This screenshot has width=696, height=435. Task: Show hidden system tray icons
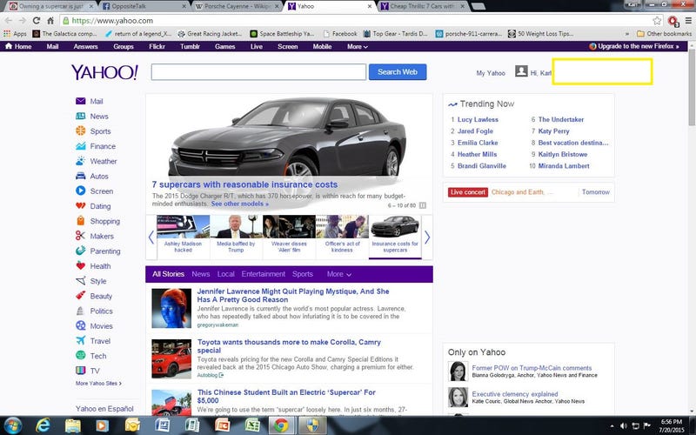pos(612,426)
